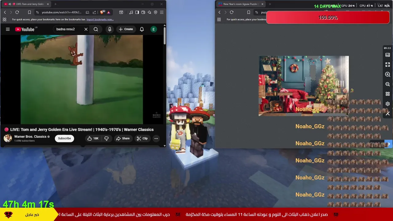The image size is (393, 221).
Task: Click the red 100.00% progress bar
Action: pos(328,17)
